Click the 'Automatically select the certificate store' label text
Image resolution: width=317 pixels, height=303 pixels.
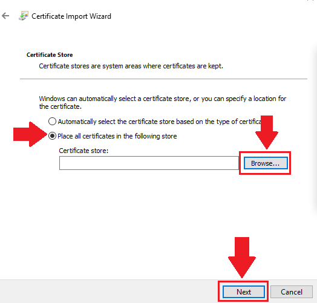click(159, 122)
